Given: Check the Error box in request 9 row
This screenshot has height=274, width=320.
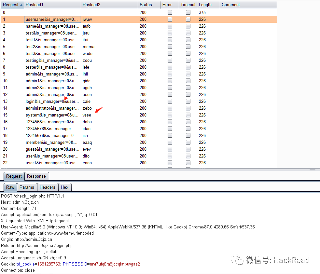Looking at the screenshot, I should (x=170, y=74).
